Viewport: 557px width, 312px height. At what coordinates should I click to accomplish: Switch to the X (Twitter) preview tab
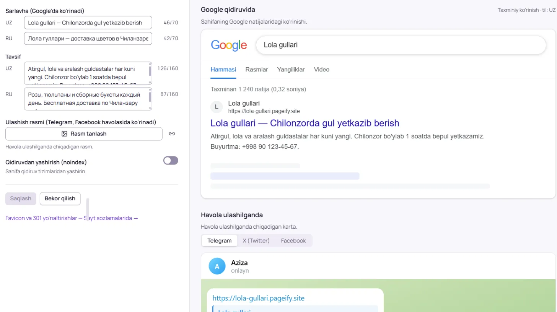click(256, 240)
